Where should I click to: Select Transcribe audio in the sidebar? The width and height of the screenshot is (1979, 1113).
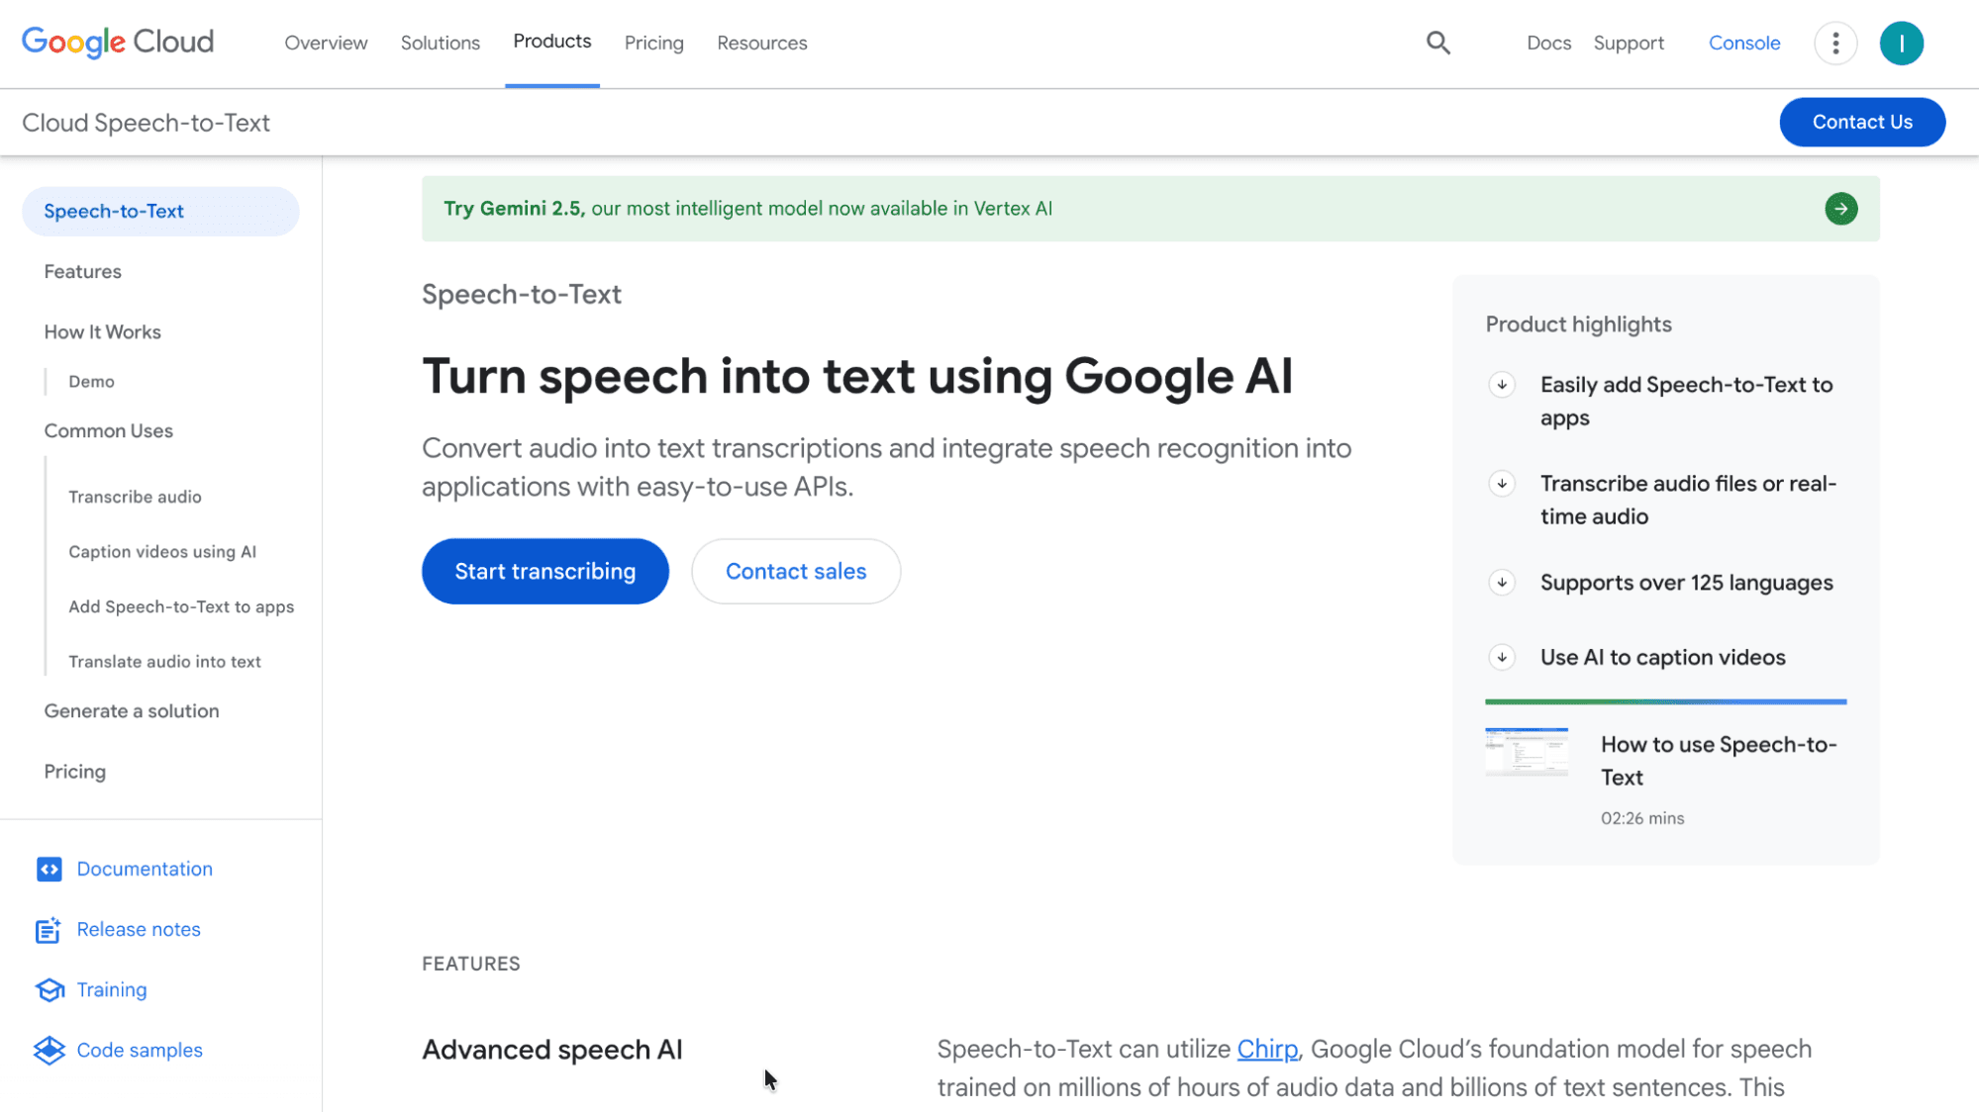tap(135, 496)
